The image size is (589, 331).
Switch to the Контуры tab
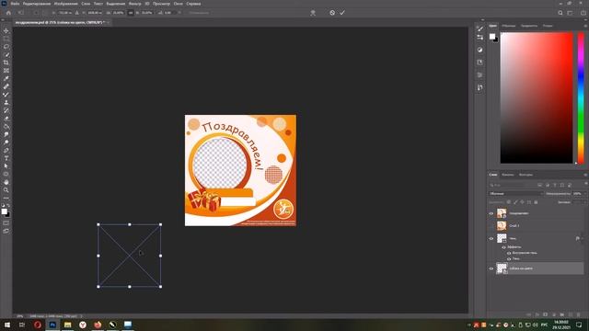pyautogui.click(x=525, y=175)
